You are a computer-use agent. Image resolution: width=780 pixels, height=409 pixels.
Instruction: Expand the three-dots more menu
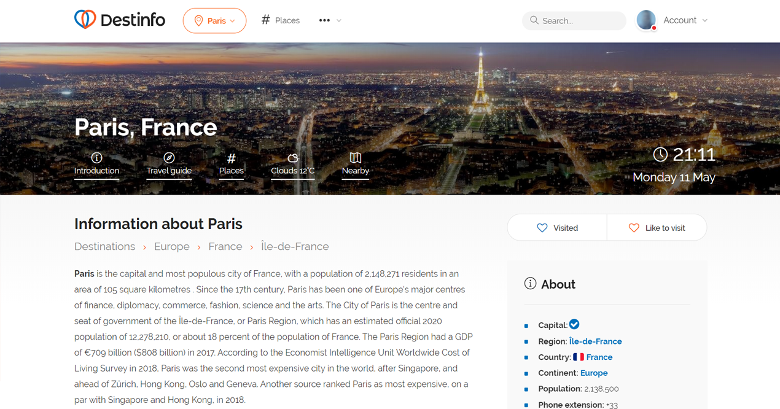click(x=330, y=20)
